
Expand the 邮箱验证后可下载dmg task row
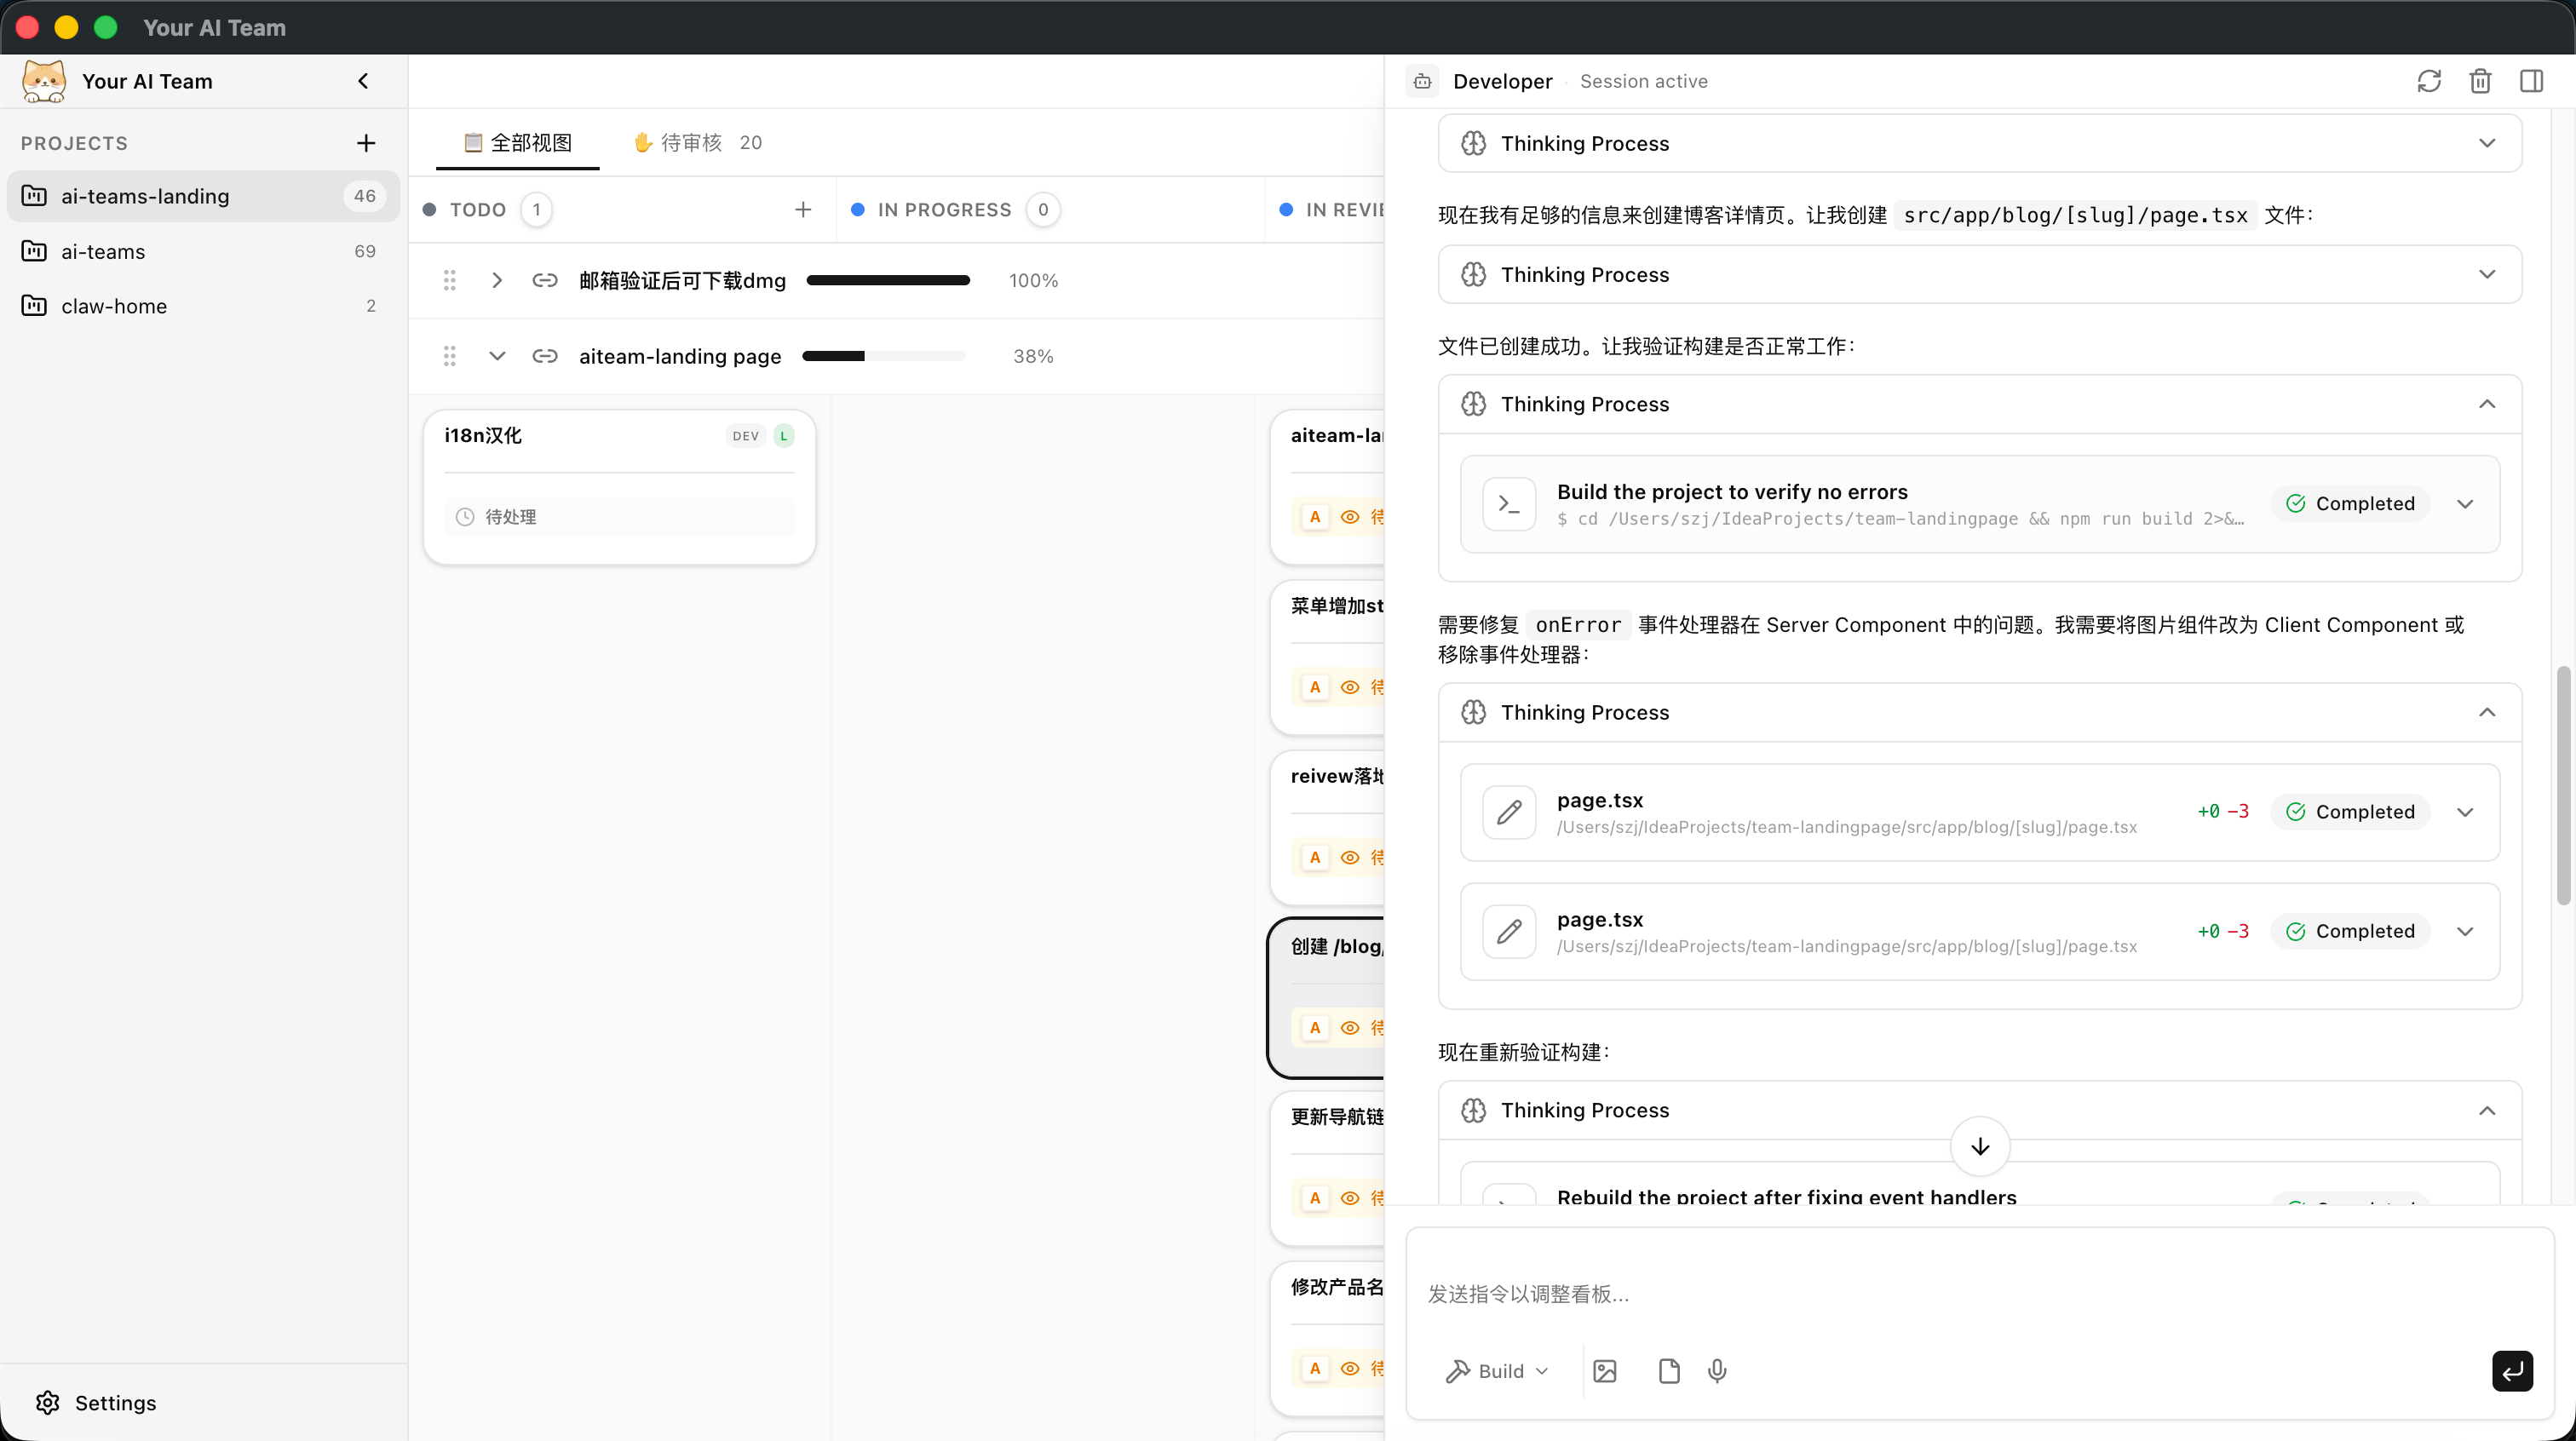(x=497, y=280)
